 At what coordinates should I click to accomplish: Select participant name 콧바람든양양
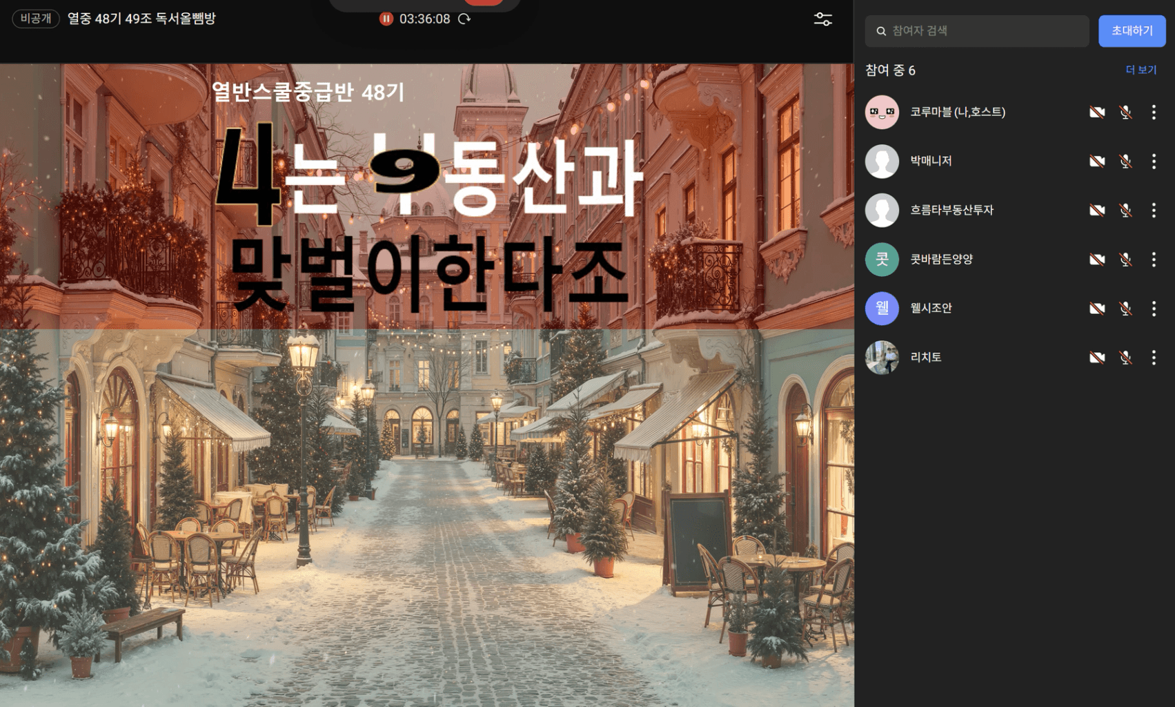[x=941, y=259]
